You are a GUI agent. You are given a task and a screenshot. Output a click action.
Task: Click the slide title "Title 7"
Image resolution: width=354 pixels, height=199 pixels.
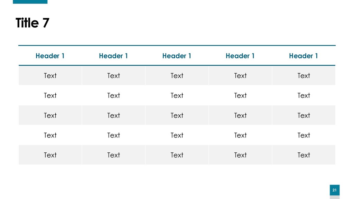pos(32,23)
